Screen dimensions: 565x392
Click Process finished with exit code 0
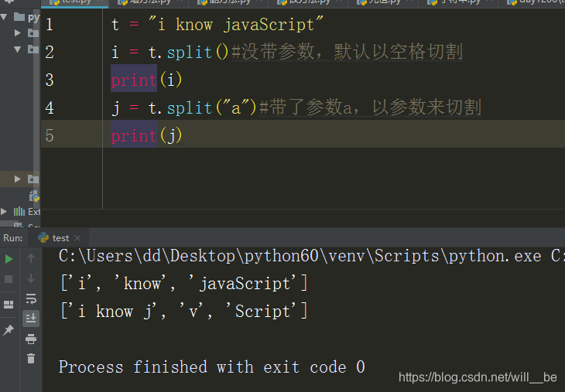click(x=211, y=366)
